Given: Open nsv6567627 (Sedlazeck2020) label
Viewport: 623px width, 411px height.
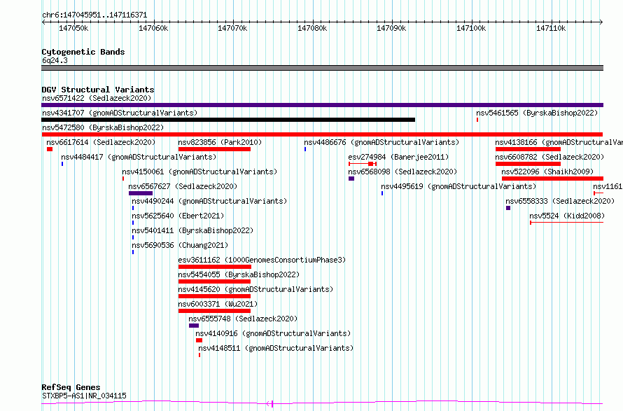Looking at the screenshot, I should [183, 186].
